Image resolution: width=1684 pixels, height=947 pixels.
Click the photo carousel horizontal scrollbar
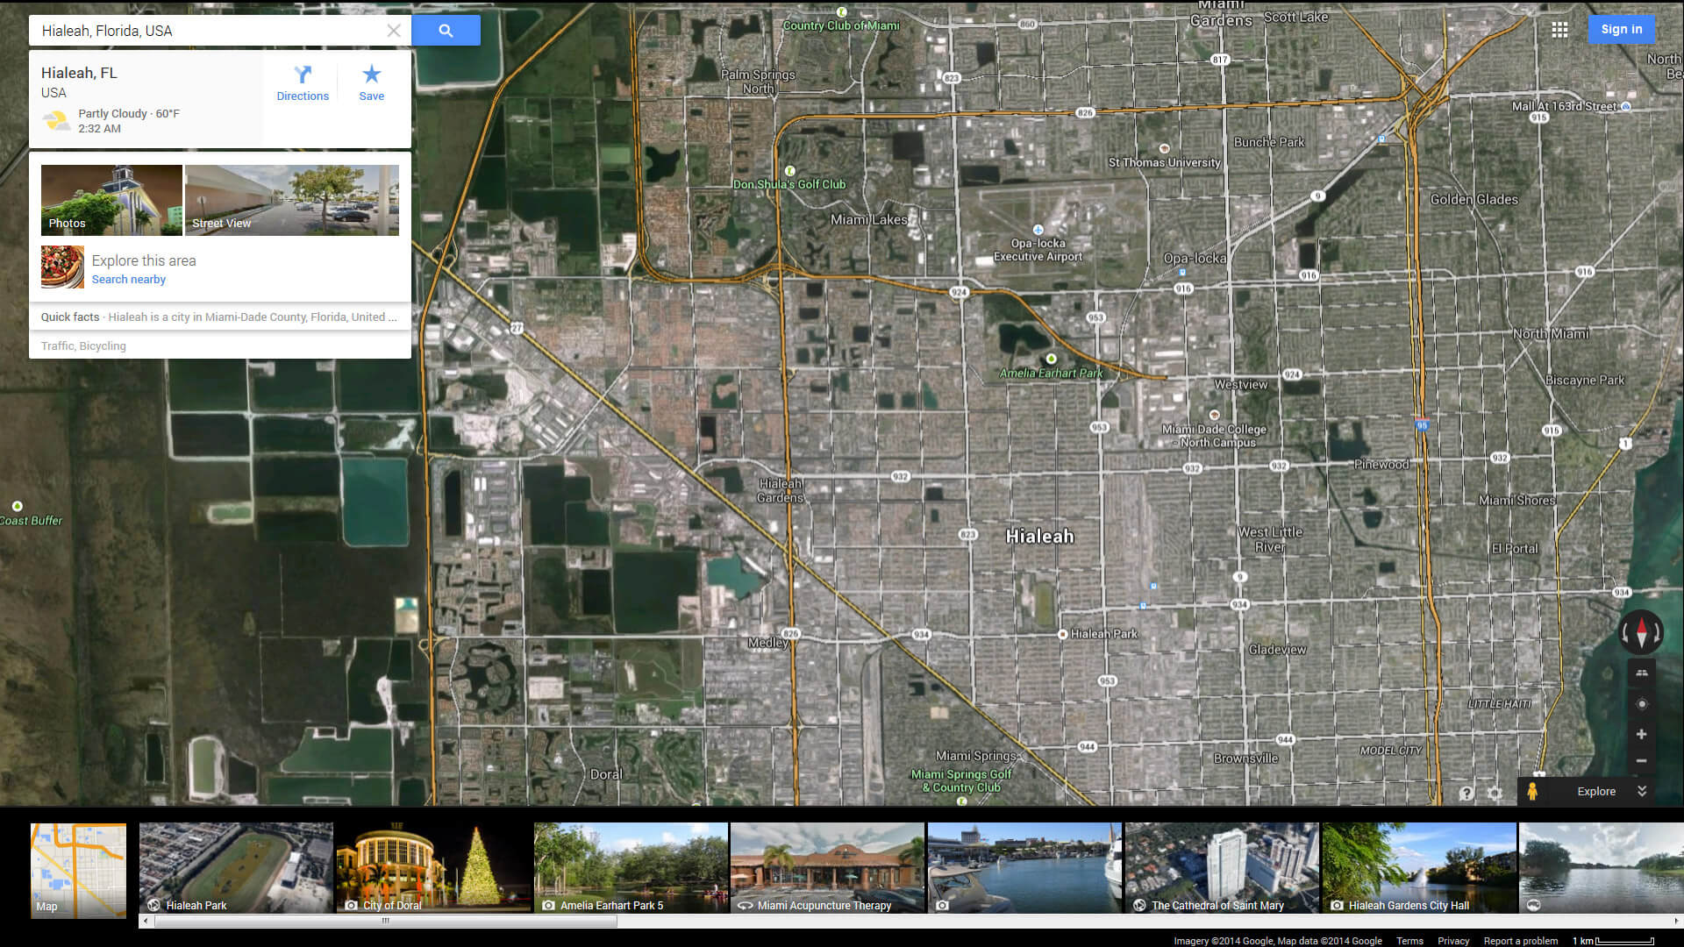[384, 922]
